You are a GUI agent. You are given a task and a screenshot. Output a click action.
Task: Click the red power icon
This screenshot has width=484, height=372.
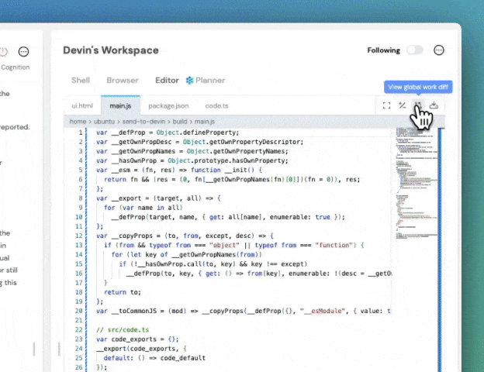click(x=3, y=51)
